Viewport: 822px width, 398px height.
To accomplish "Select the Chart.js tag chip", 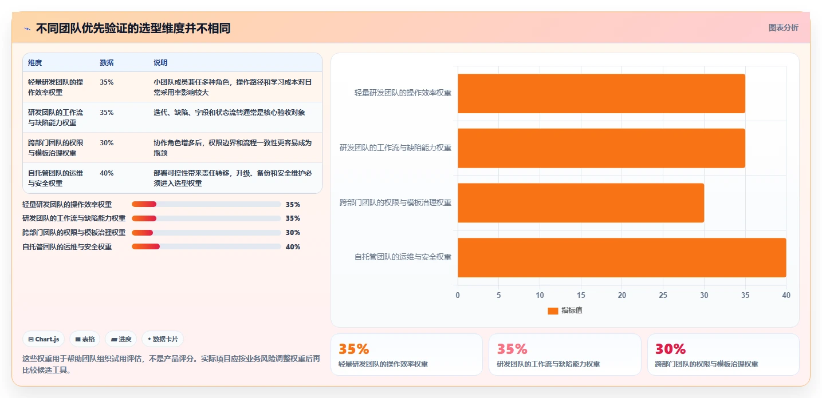I will click(44, 339).
